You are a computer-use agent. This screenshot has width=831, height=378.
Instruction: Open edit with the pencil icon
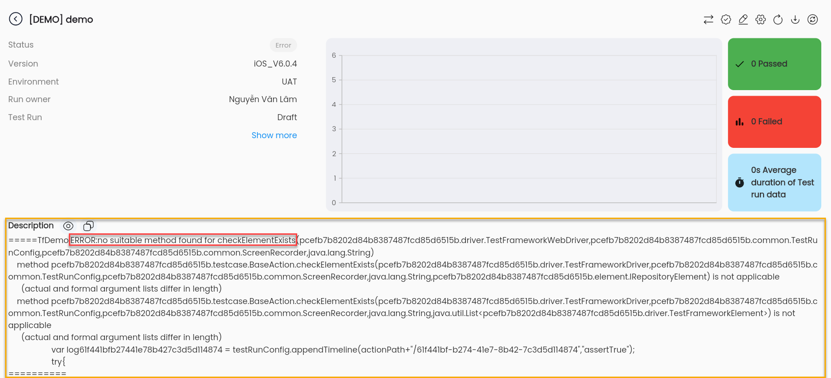(x=743, y=19)
